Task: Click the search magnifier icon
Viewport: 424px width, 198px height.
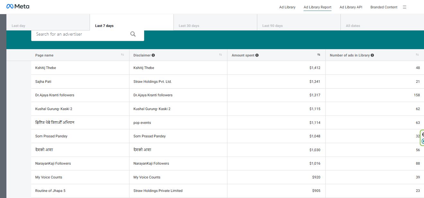Action: [133, 34]
